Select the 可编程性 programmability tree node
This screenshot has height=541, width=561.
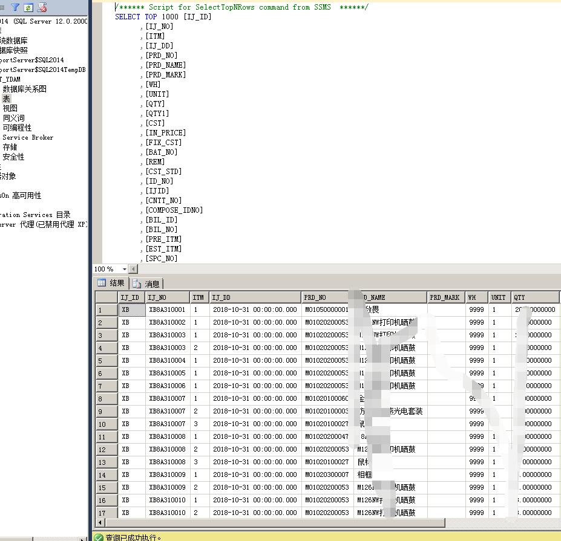(x=17, y=128)
